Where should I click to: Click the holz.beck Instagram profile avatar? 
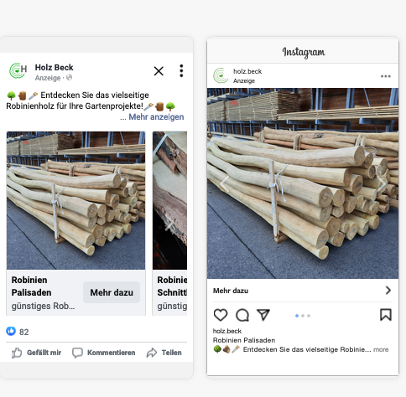tap(221, 75)
